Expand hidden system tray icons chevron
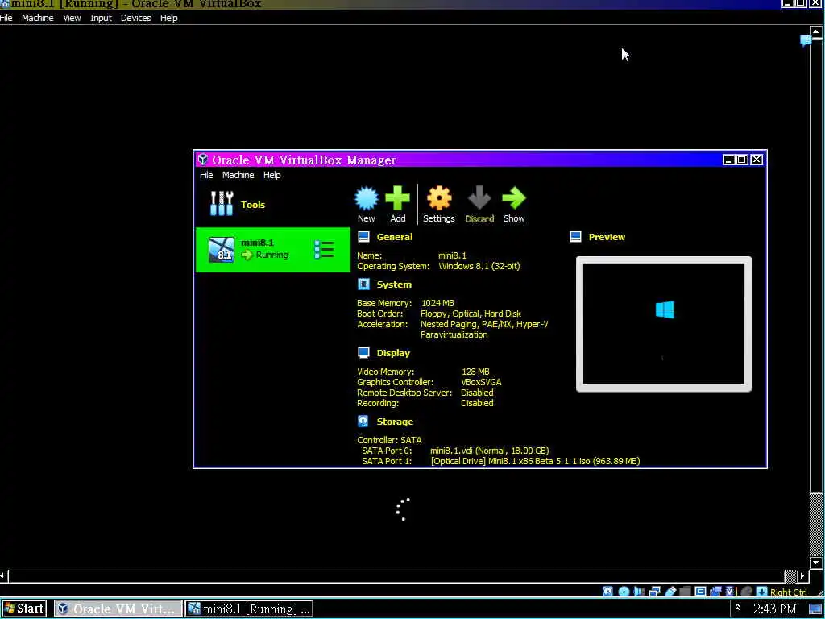The width and height of the screenshot is (825, 619). point(738,608)
